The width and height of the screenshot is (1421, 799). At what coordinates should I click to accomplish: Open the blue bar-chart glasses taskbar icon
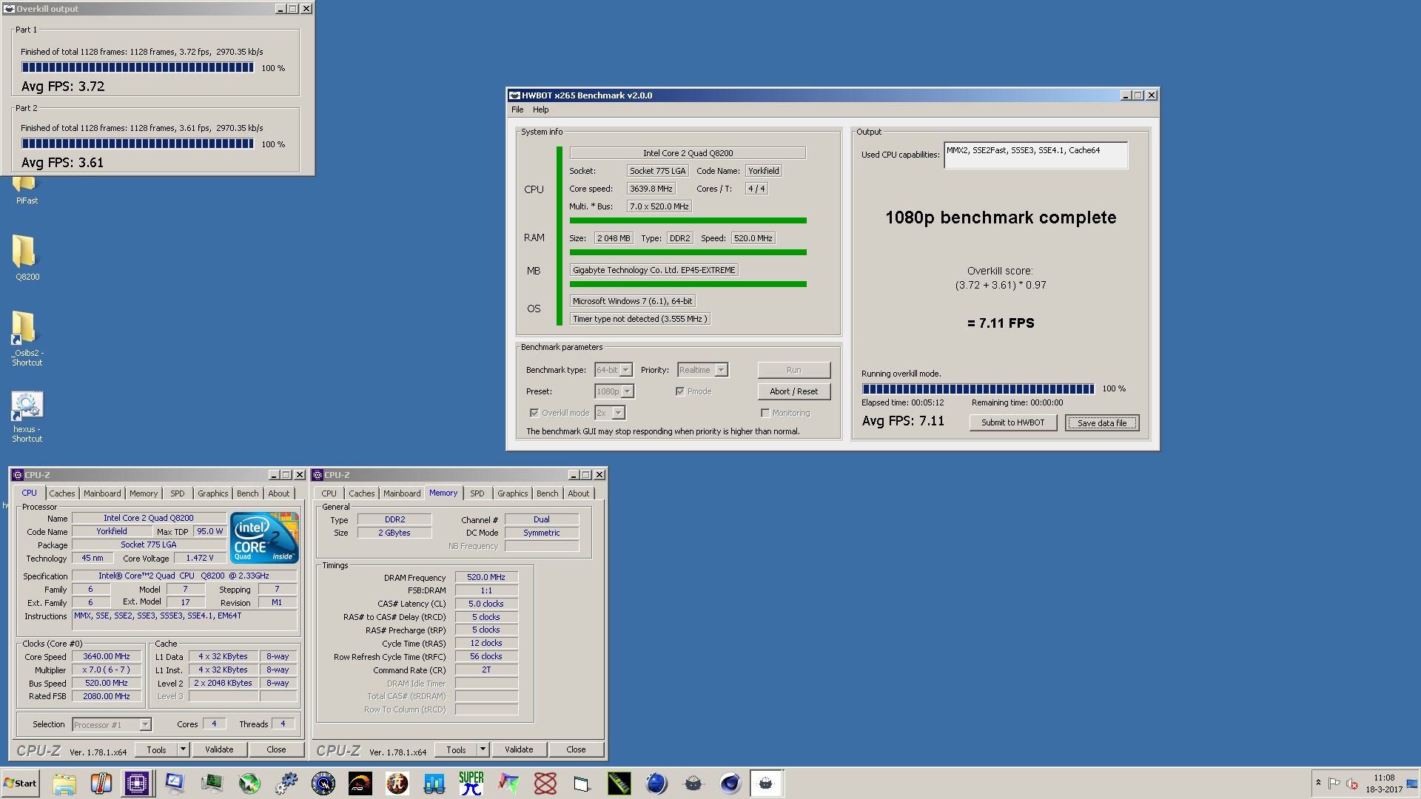pos(434,783)
